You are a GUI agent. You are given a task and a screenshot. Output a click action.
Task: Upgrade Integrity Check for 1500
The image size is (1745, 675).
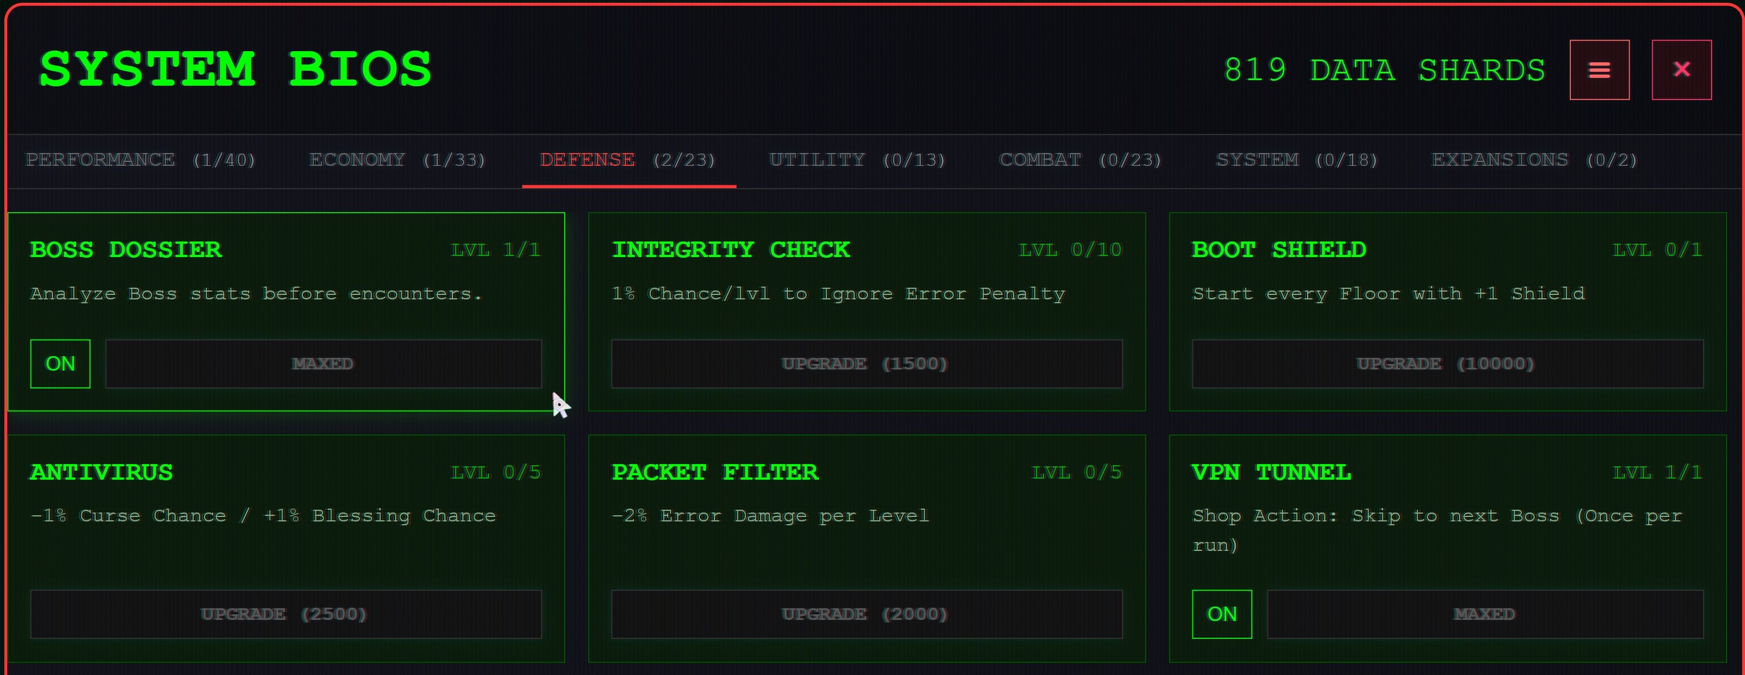click(866, 364)
